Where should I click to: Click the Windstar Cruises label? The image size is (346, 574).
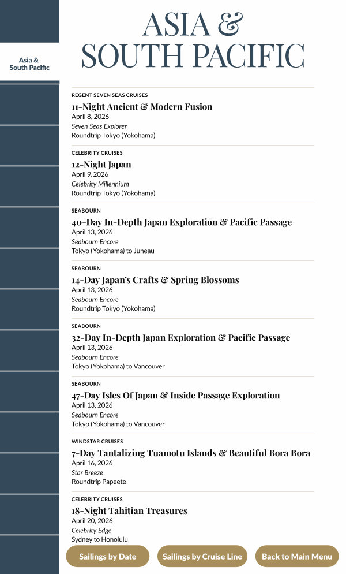coord(97,442)
